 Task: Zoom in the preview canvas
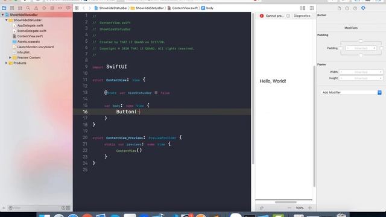[309, 208]
